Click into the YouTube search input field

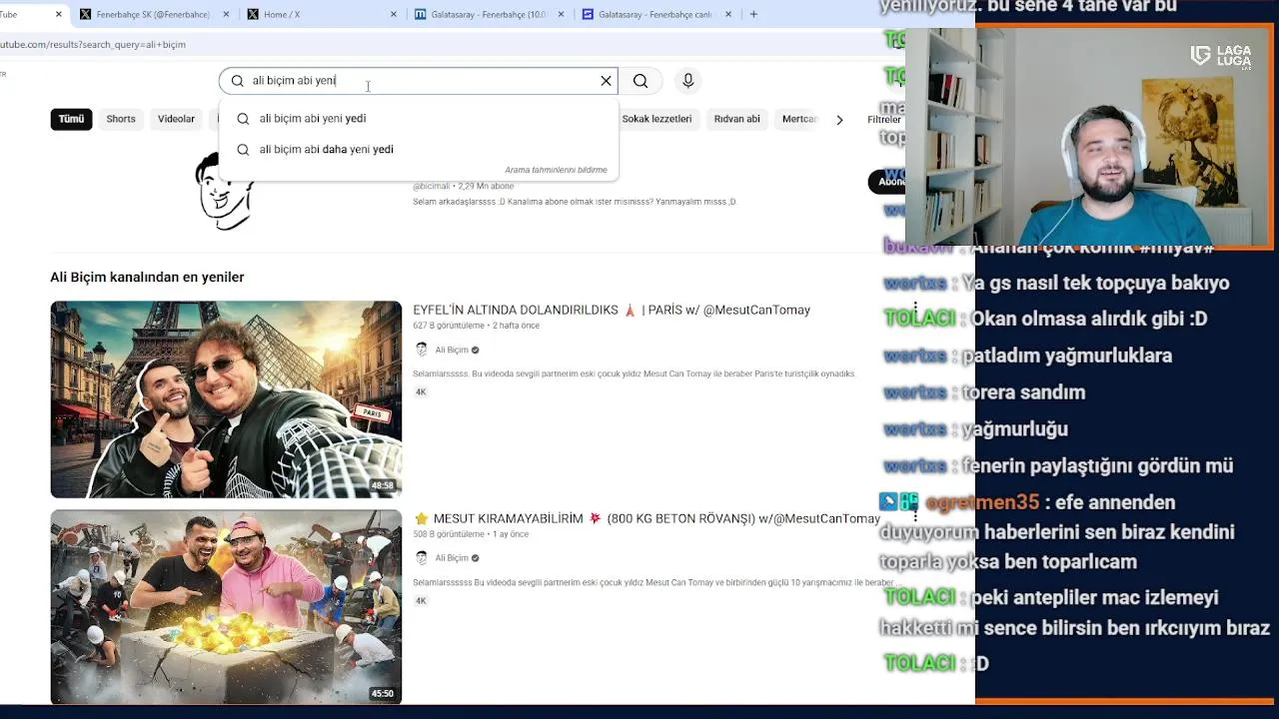420,81
